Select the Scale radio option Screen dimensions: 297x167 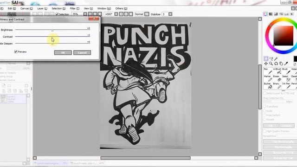click(265, 111)
